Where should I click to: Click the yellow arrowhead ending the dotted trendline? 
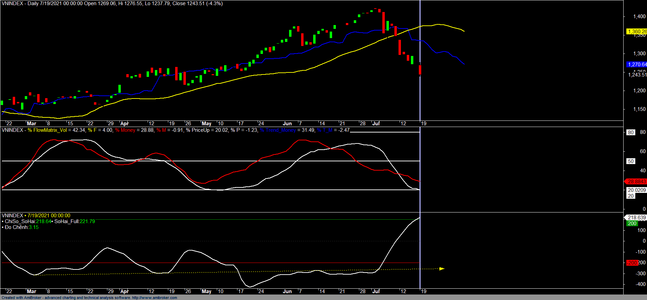tap(442, 268)
